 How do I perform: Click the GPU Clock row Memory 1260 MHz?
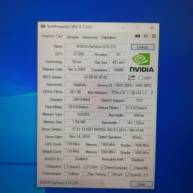(108, 145)
